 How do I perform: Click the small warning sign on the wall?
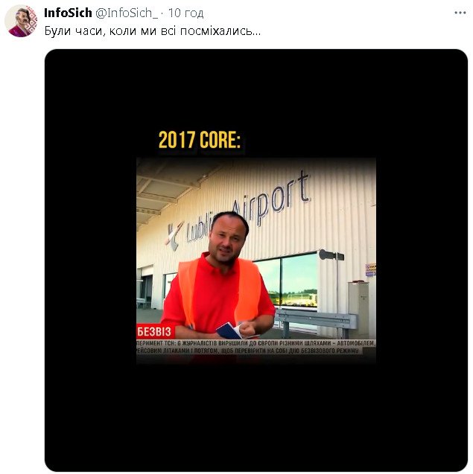click(370, 269)
